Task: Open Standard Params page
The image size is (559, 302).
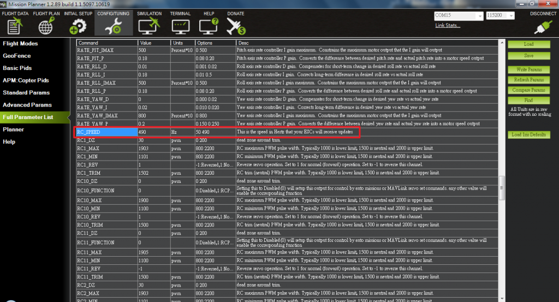Action: [x=26, y=92]
